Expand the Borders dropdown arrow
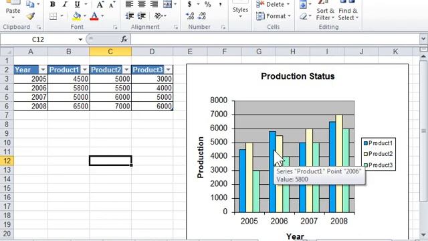This screenshot has width=428, height=241. [x=62, y=16]
